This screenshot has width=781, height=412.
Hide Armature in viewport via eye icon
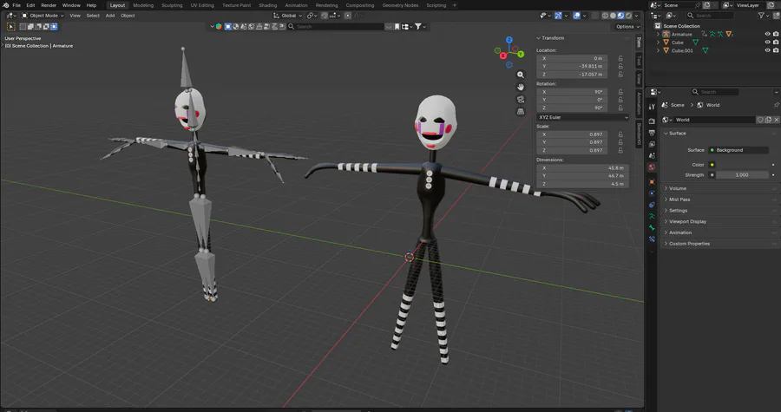pos(768,35)
